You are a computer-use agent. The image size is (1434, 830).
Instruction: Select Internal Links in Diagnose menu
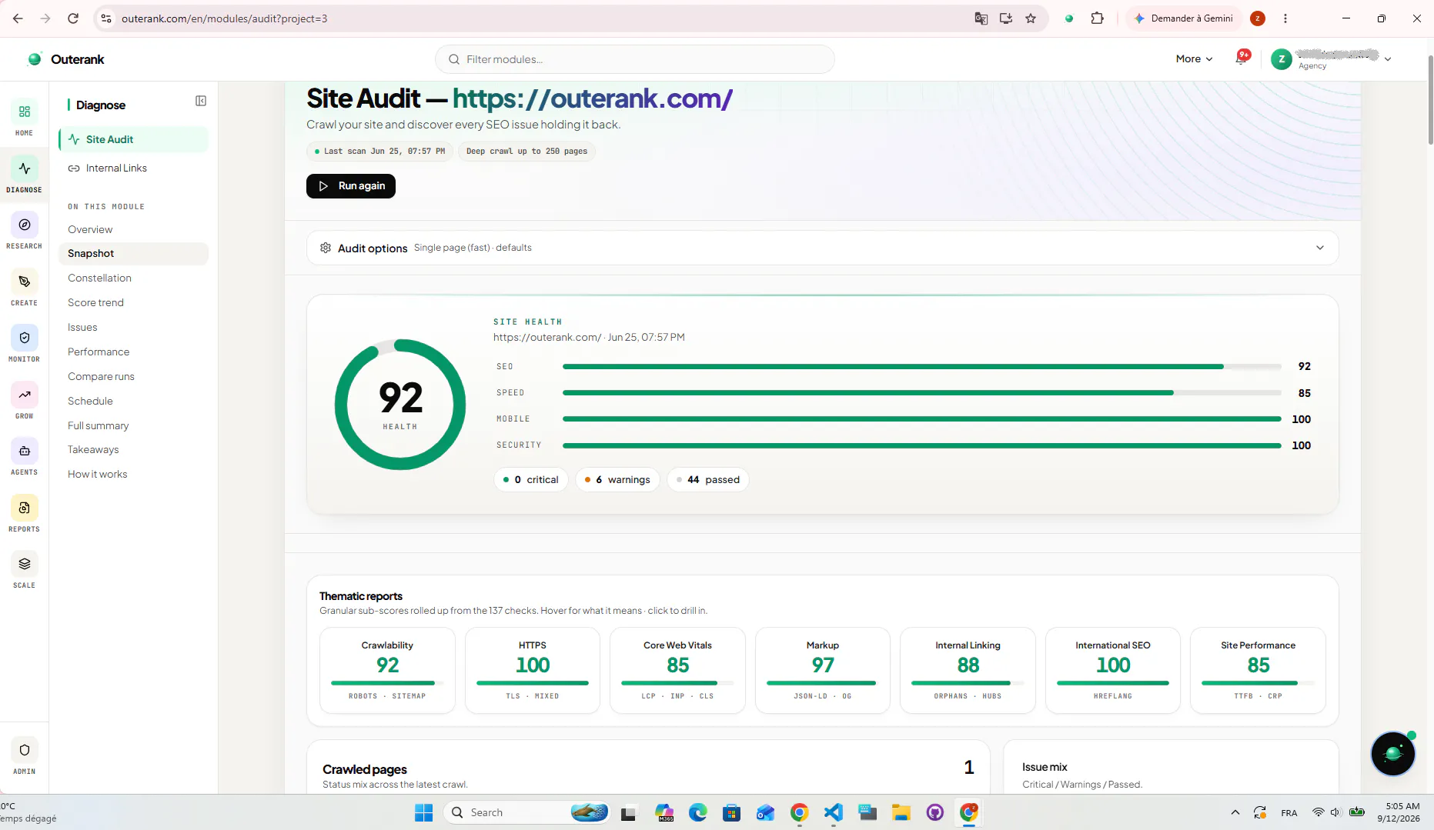133,168
